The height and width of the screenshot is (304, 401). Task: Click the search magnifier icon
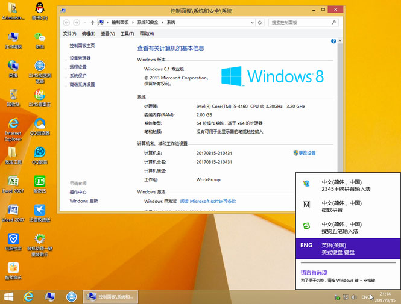(x=333, y=22)
